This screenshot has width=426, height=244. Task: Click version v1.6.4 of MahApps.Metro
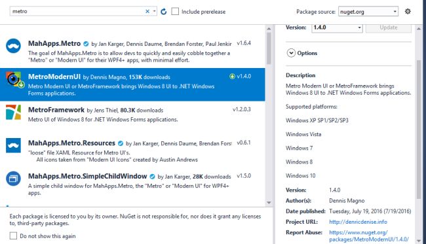244,43
